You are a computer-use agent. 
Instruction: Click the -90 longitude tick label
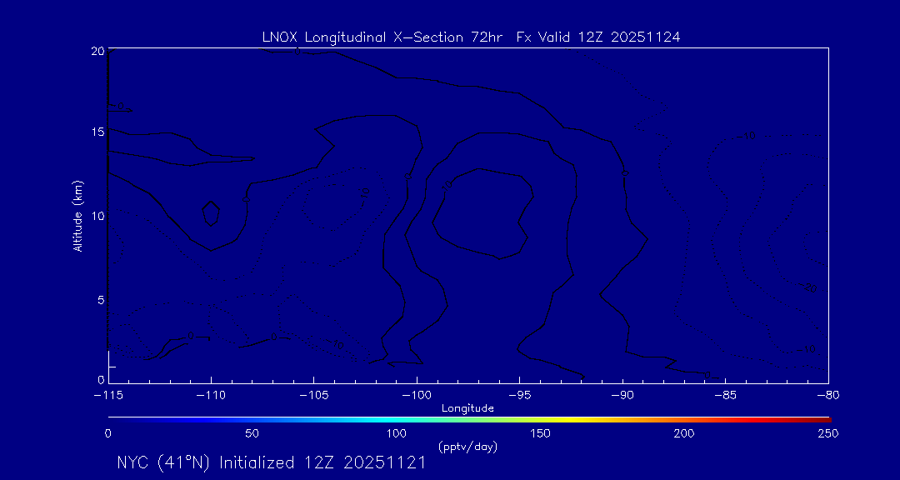(x=622, y=394)
